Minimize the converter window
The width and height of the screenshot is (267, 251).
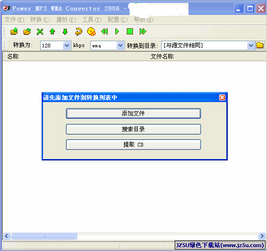point(239,8)
